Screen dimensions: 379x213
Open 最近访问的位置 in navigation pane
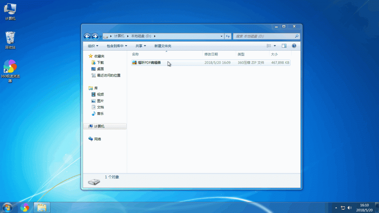pyautogui.click(x=108, y=75)
